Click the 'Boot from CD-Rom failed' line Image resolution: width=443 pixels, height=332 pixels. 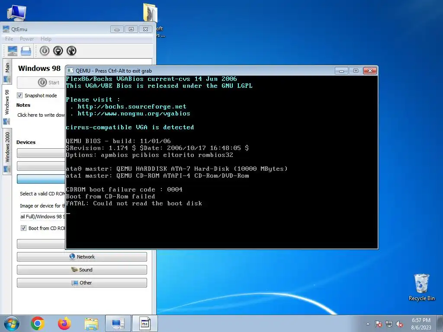tap(110, 196)
